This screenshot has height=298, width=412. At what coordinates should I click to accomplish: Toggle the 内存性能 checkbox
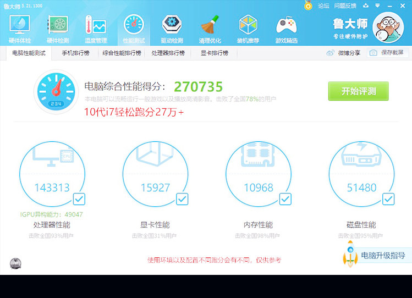[285, 199]
